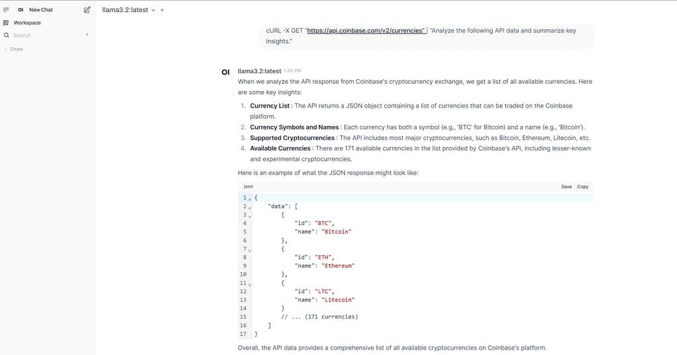Open the api.coinbase.com currencies link
The width and height of the screenshot is (677, 355).
[366, 30]
